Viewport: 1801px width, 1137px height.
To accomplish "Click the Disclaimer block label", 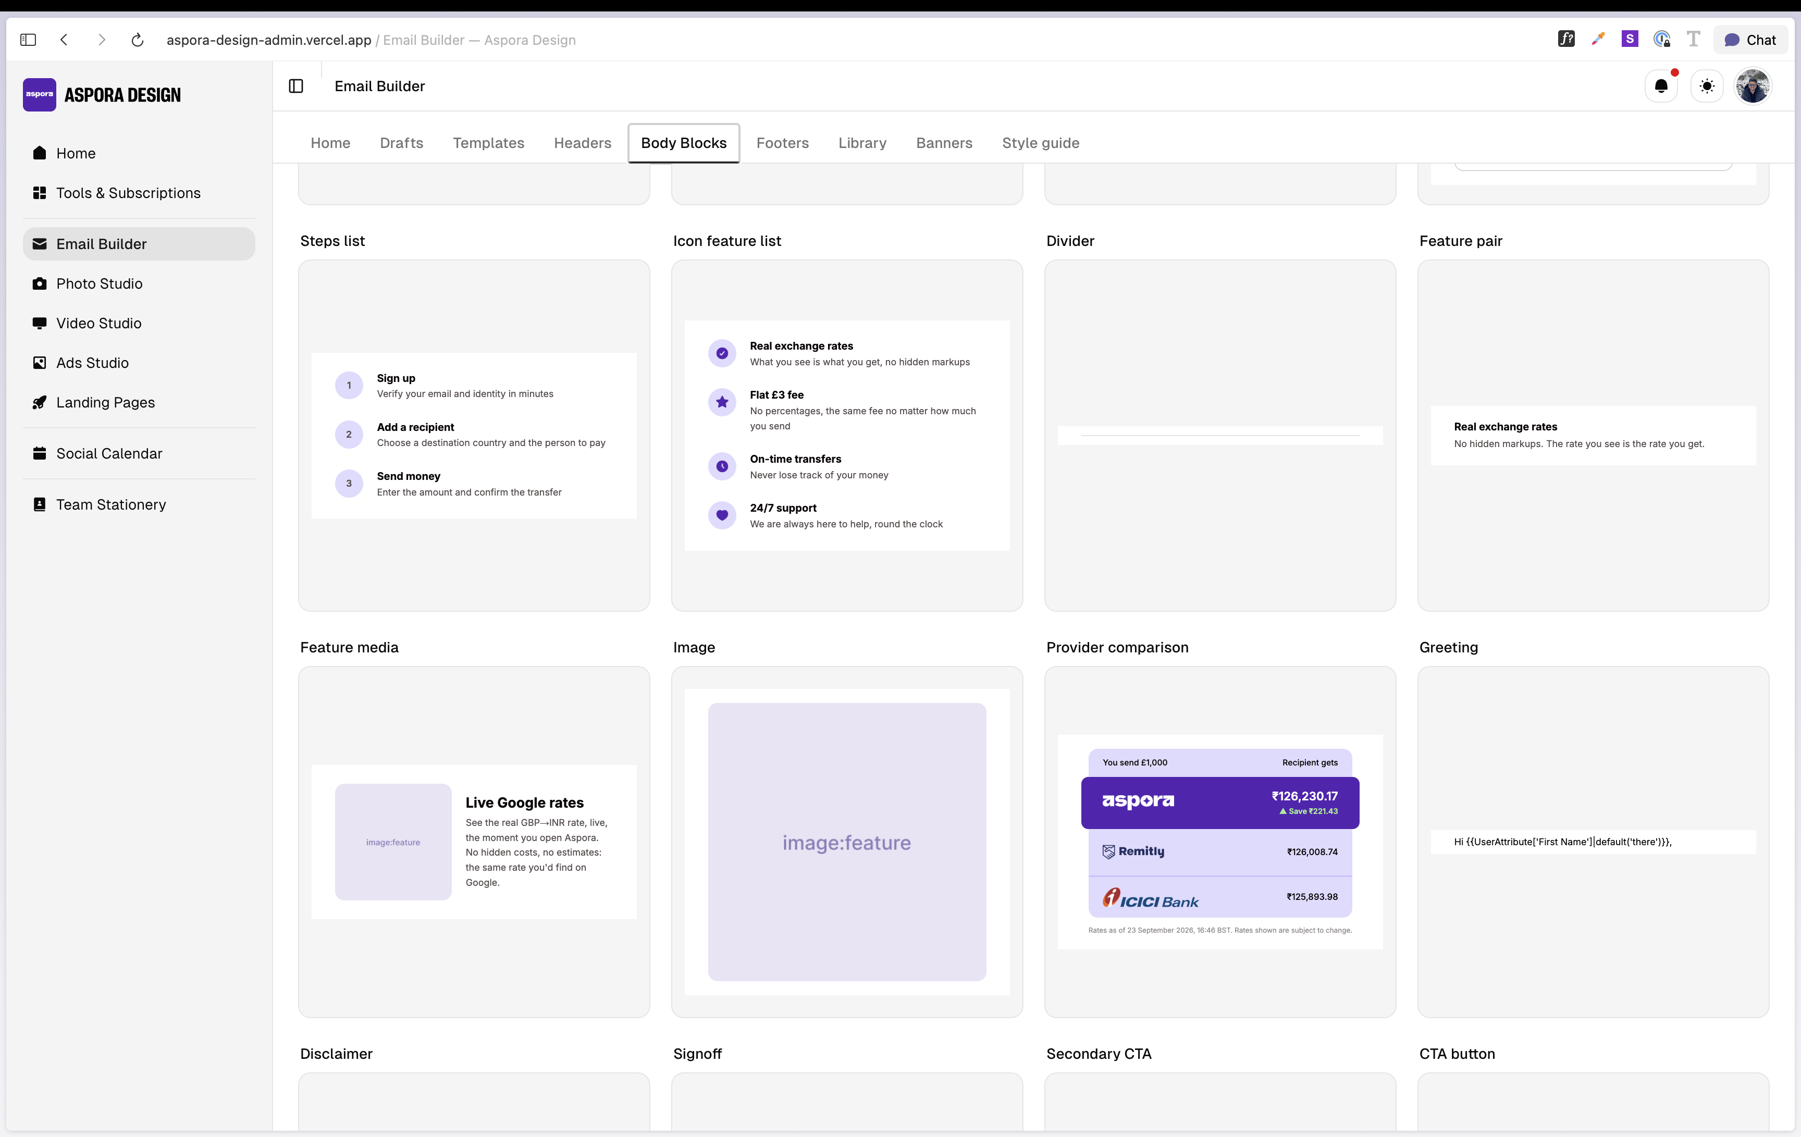I will click(x=337, y=1053).
